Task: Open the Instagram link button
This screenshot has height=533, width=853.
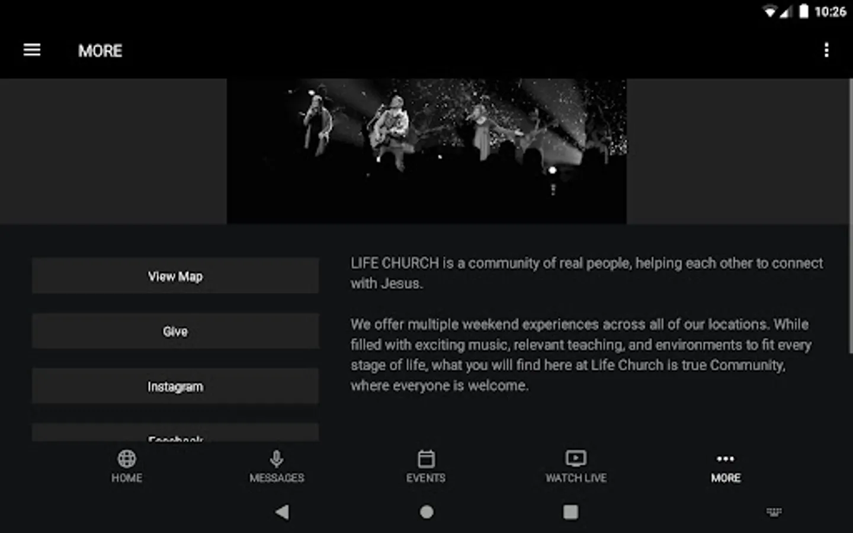Action: point(175,386)
